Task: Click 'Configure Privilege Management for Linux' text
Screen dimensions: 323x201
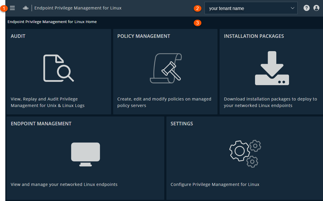Action: tap(215, 184)
